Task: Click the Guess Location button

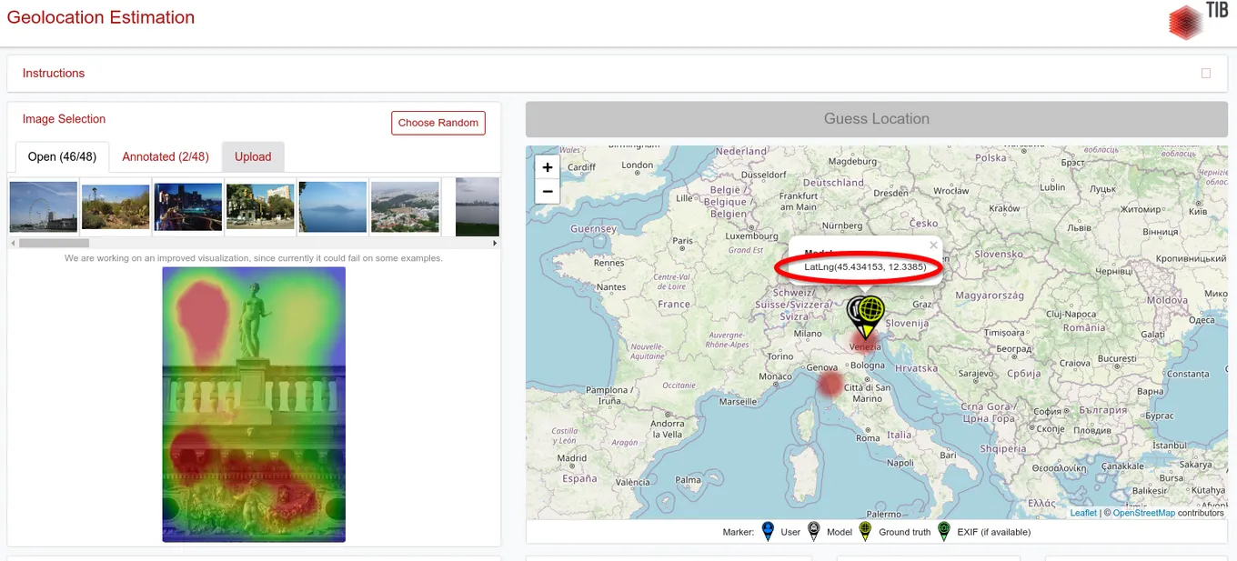Action: pos(876,118)
